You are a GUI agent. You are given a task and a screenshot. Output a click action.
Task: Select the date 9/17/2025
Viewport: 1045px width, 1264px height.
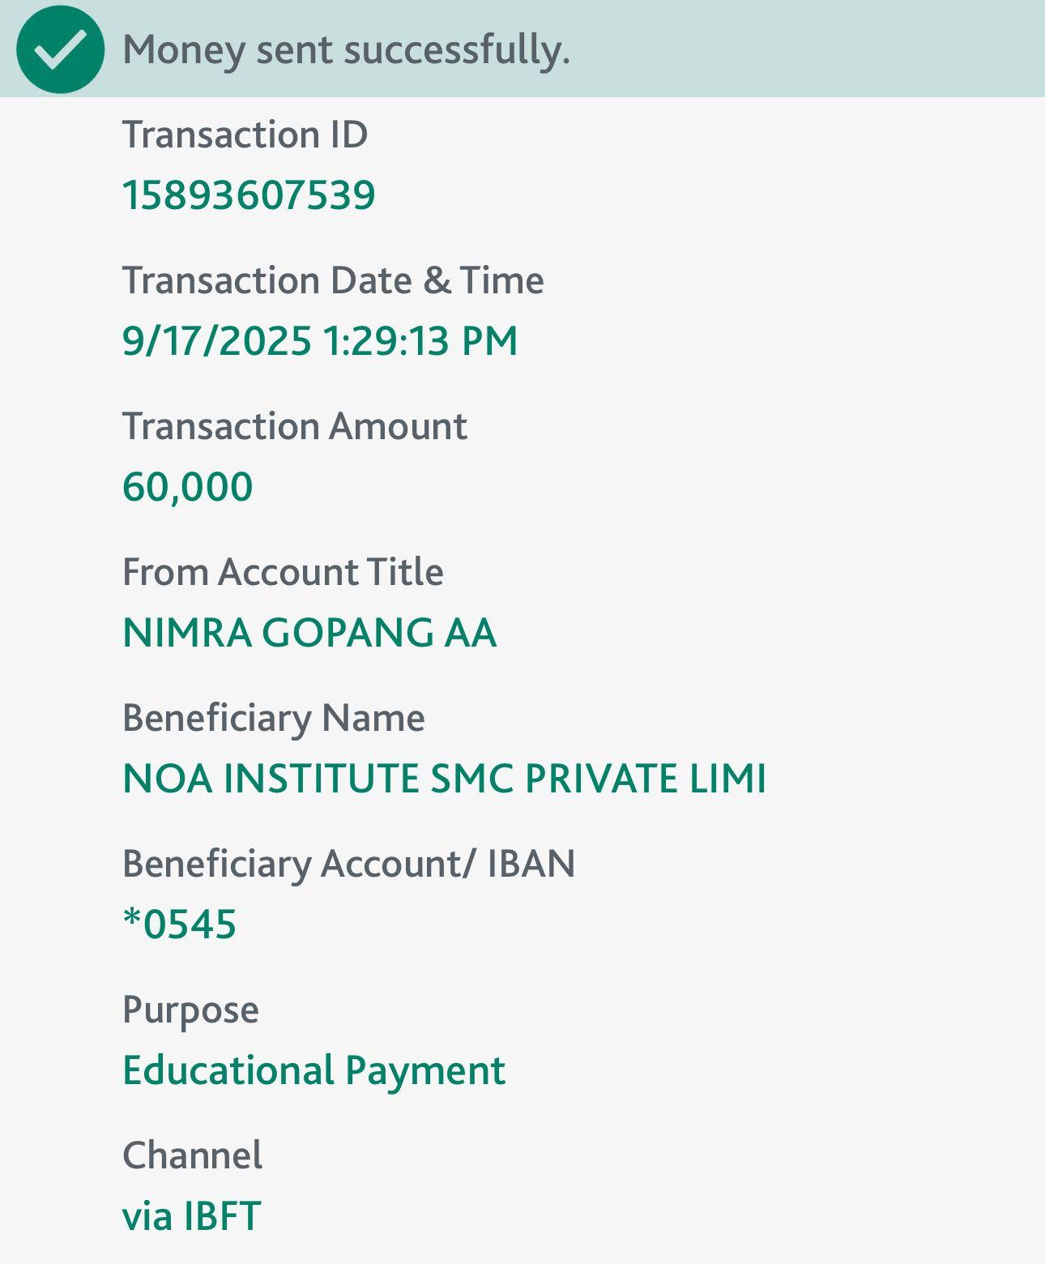(x=217, y=340)
